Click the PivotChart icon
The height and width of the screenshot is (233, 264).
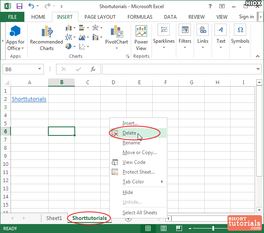[x=117, y=31]
